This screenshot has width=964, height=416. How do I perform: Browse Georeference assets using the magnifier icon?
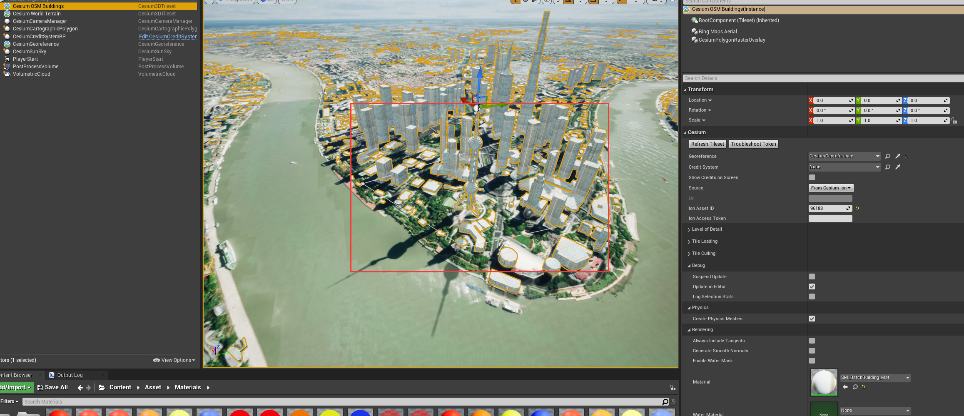[887, 156]
